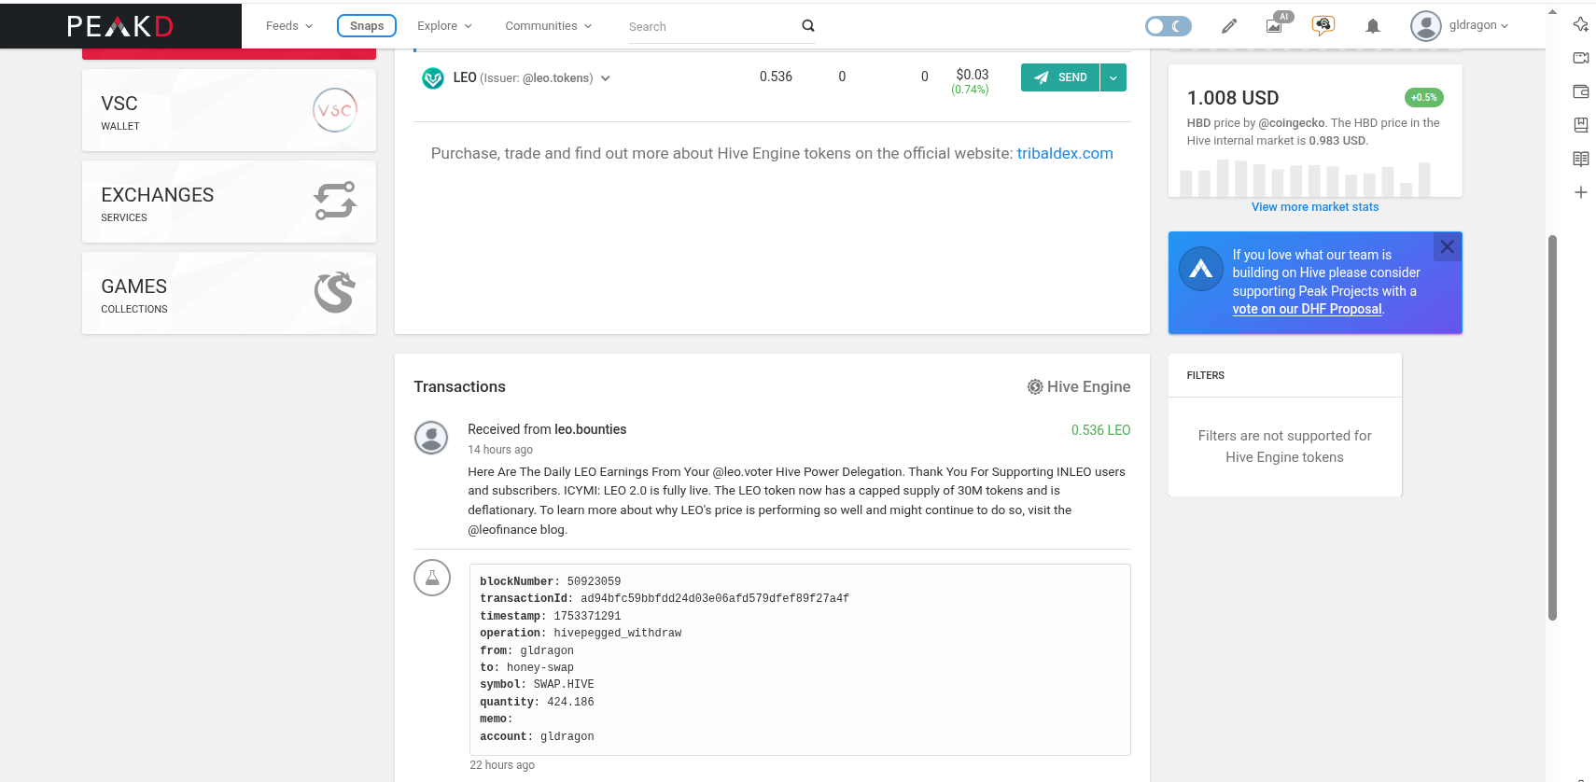Click the 'quantity: 424.186' line
The width and height of the screenshot is (1596, 782).
point(537,702)
